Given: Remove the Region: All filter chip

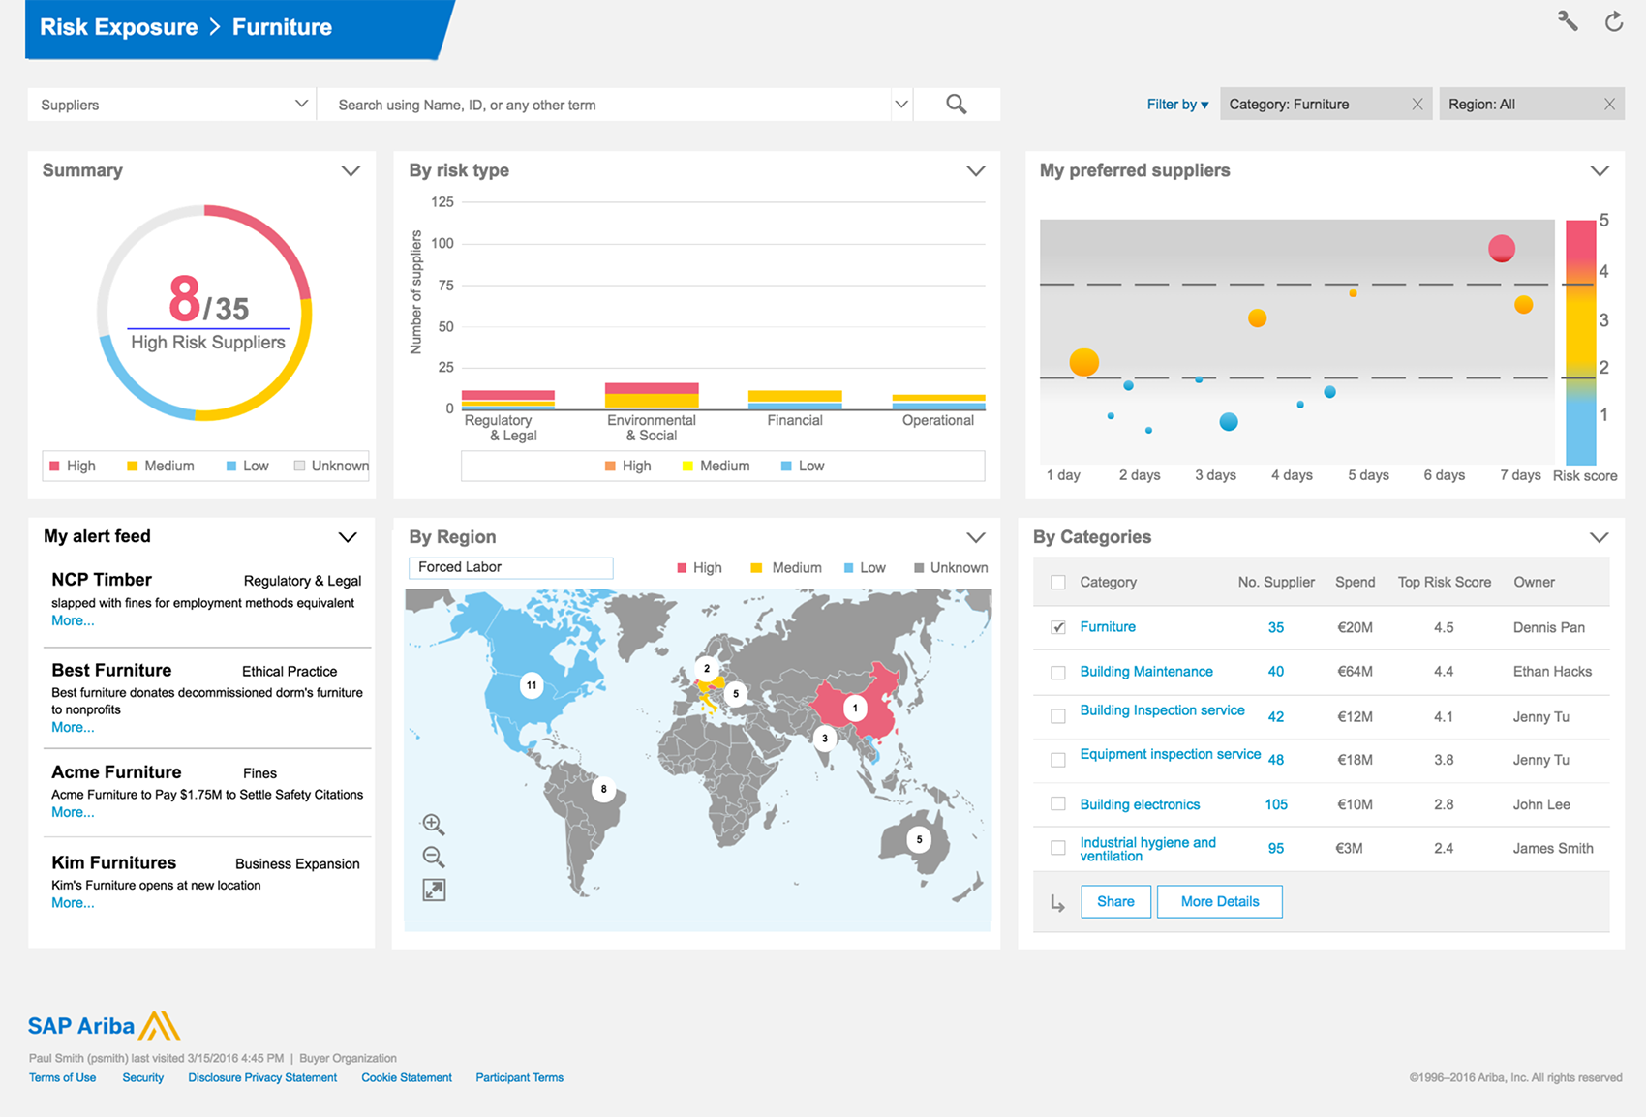Looking at the screenshot, I should point(1610,104).
